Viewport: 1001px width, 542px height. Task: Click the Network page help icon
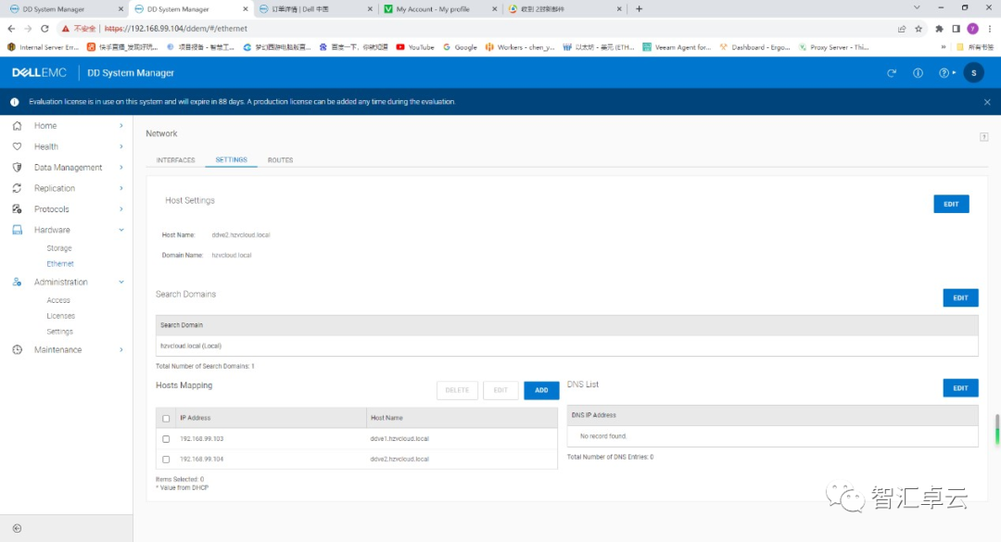[983, 136]
